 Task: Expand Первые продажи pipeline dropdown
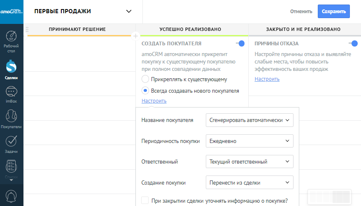point(129,12)
